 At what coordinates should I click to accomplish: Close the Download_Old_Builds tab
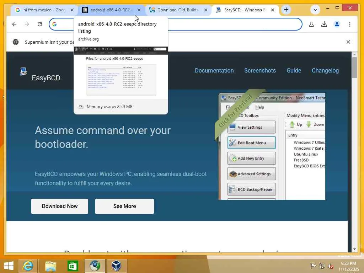click(206, 10)
